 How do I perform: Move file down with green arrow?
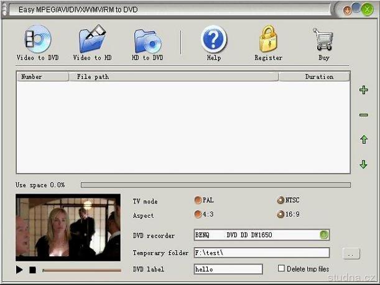coord(363,164)
